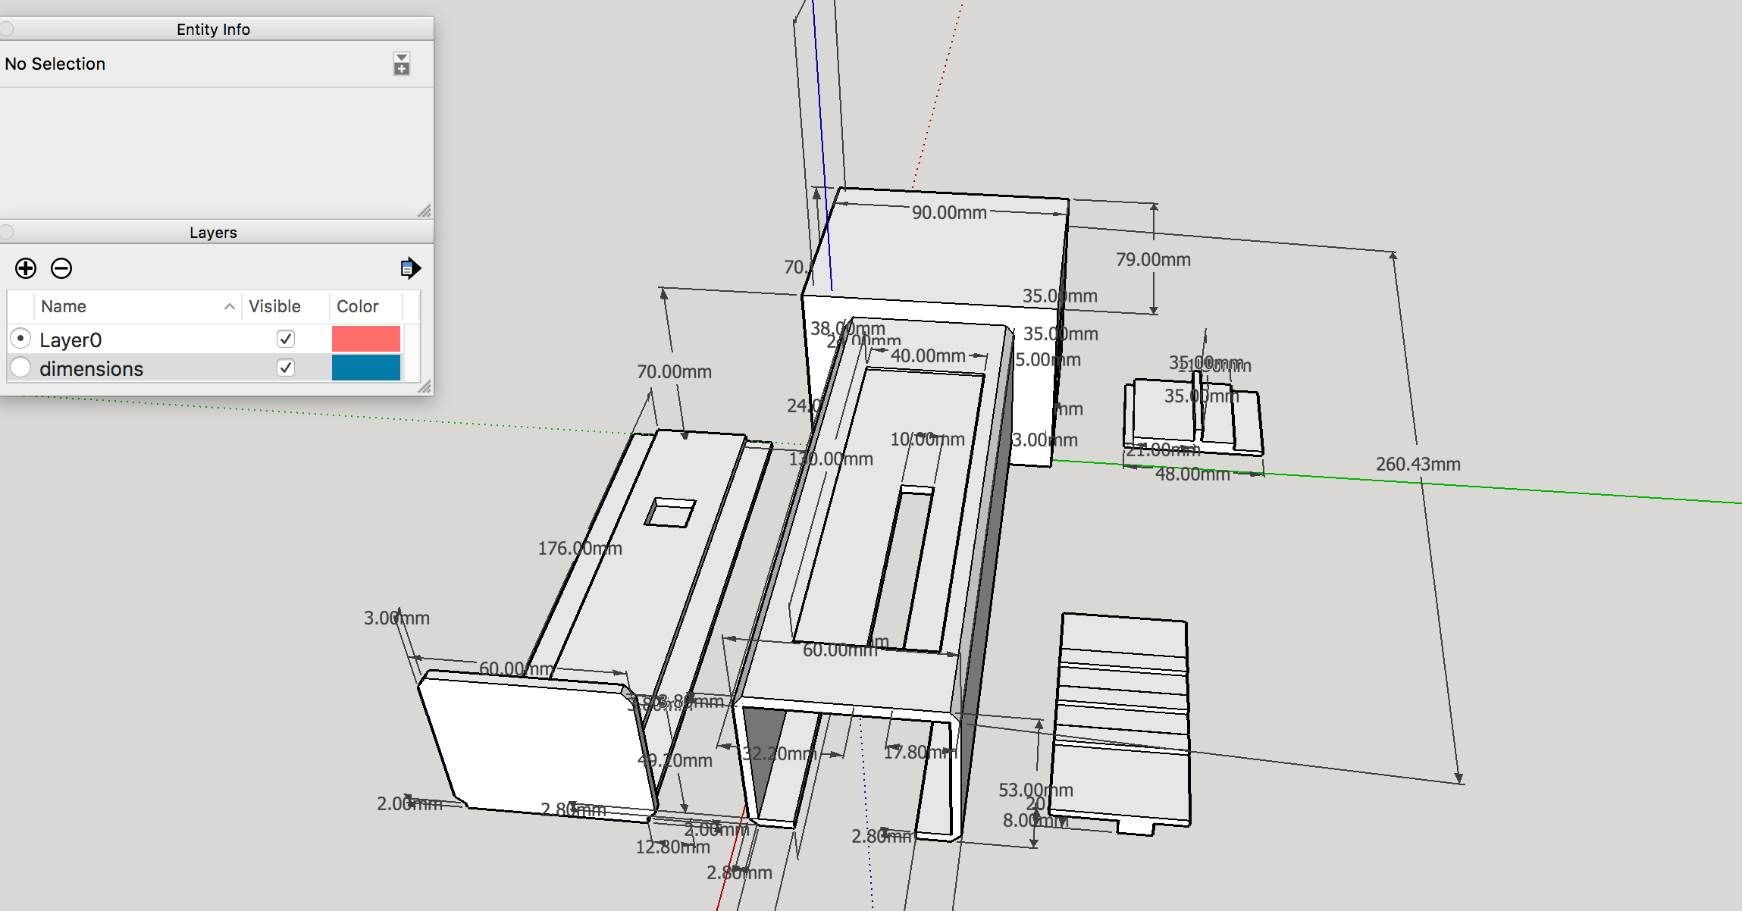Reverse layer sorting with the Name column chevron
1742x911 pixels.
click(x=230, y=306)
